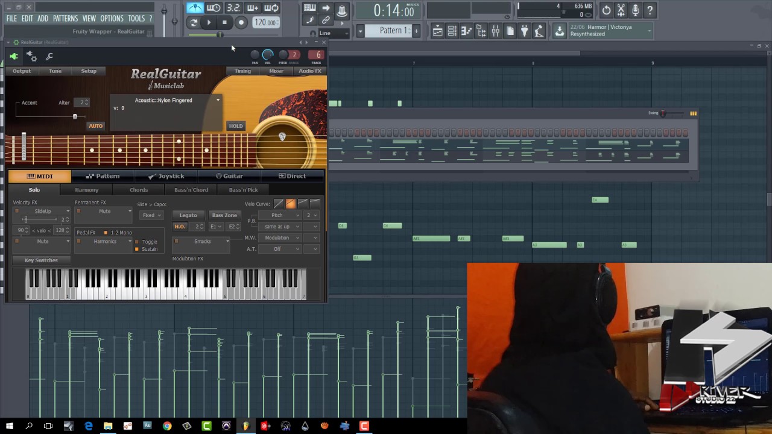This screenshot has height=434, width=772.
Task: Open the Key Switches panel
Action: tap(41, 260)
